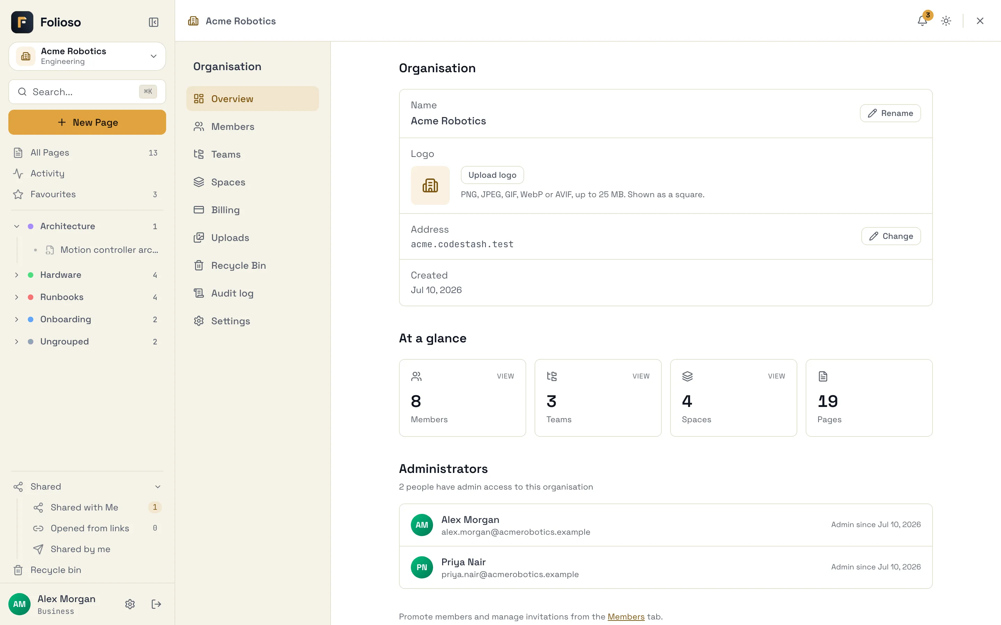The image size is (1001, 625).
Task: Open Favourites list
Action: point(87,194)
